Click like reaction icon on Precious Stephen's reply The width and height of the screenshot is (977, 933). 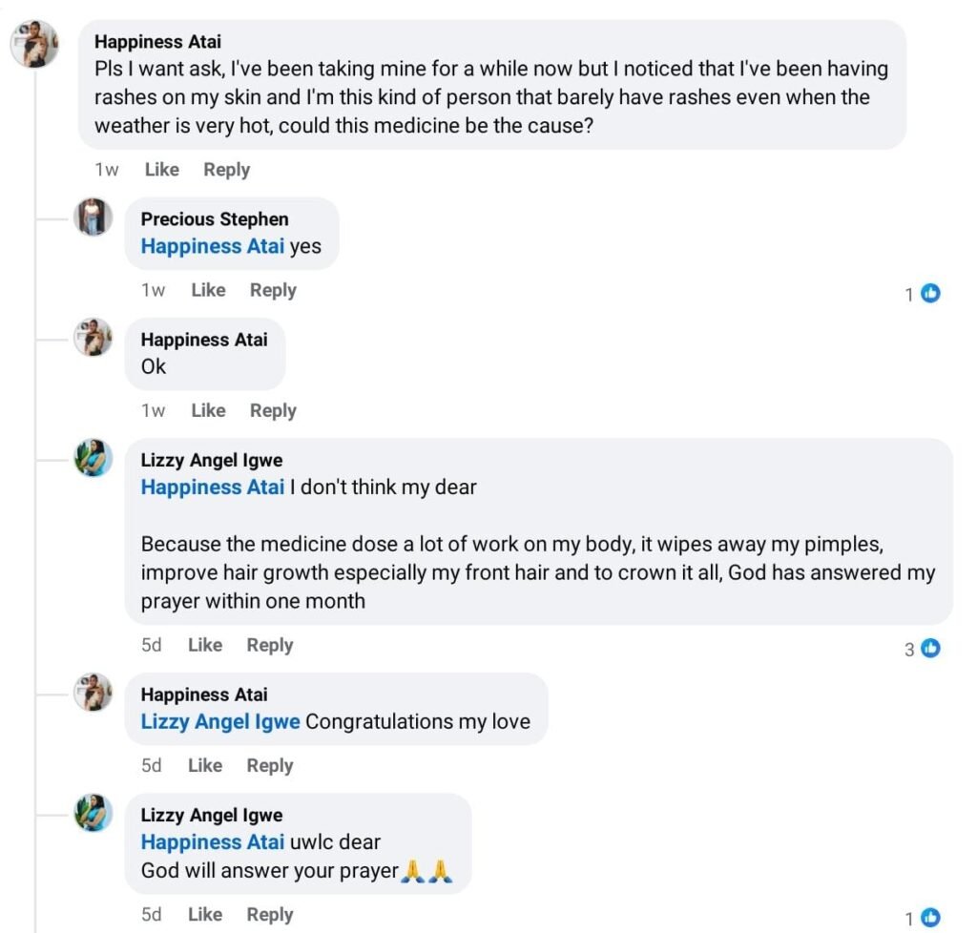(930, 293)
